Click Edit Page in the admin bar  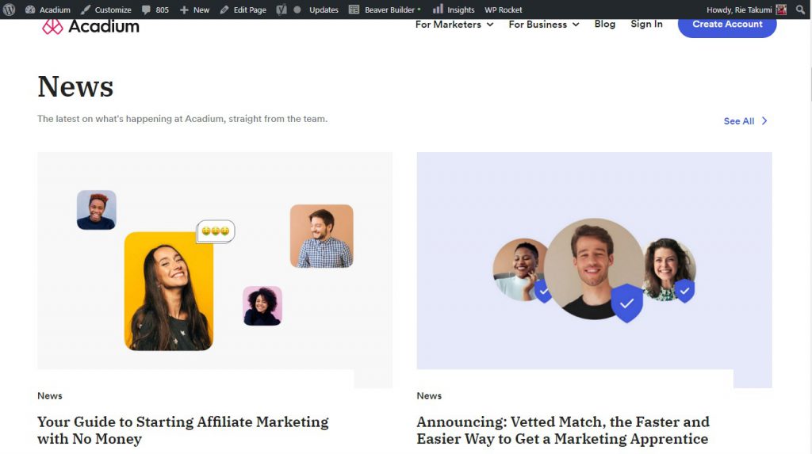click(x=243, y=10)
